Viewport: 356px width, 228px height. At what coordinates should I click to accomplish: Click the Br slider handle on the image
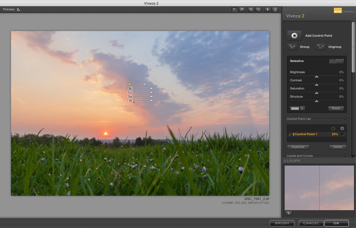[x=152, y=88]
